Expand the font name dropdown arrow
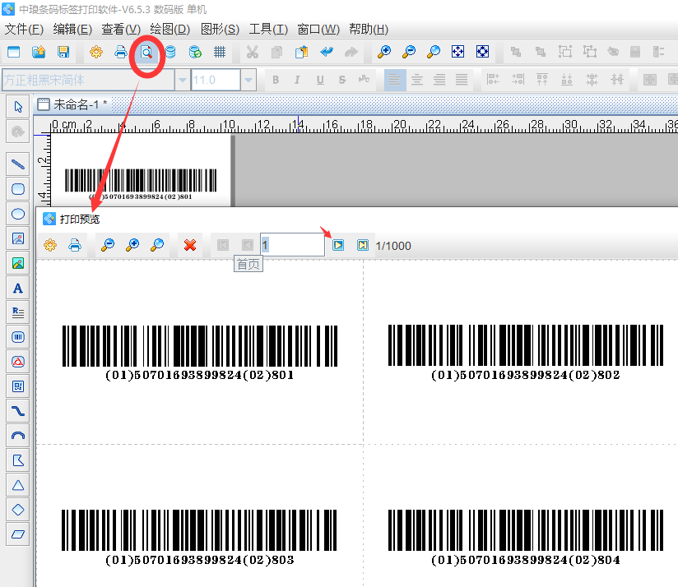The height and width of the screenshot is (587, 678). pos(183,80)
